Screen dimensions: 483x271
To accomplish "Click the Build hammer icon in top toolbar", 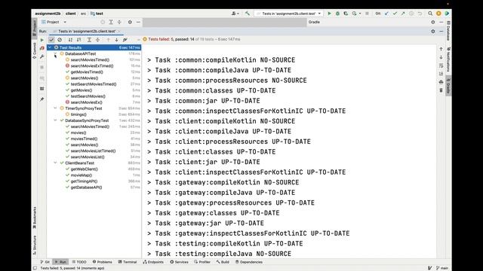I will pos(248,14).
